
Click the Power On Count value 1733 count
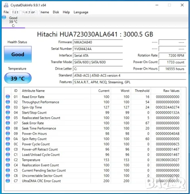click(173, 62)
